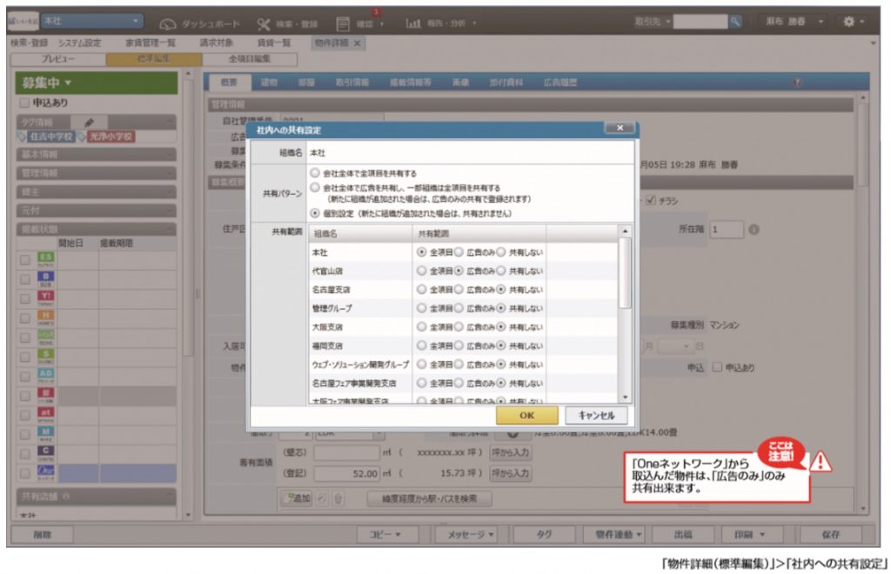Click the red at home portal icon
This screenshot has height=574, width=891.
[x=45, y=415]
